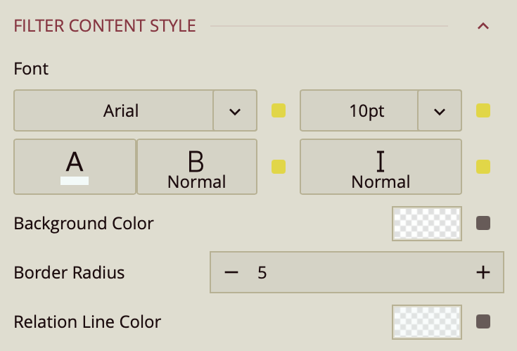Collapse the Filter Content Style section

click(x=483, y=27)
